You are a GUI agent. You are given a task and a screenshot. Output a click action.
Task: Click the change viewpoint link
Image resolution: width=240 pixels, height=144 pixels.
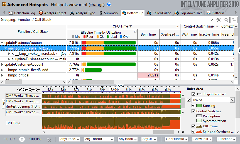(x=97, y=5)
